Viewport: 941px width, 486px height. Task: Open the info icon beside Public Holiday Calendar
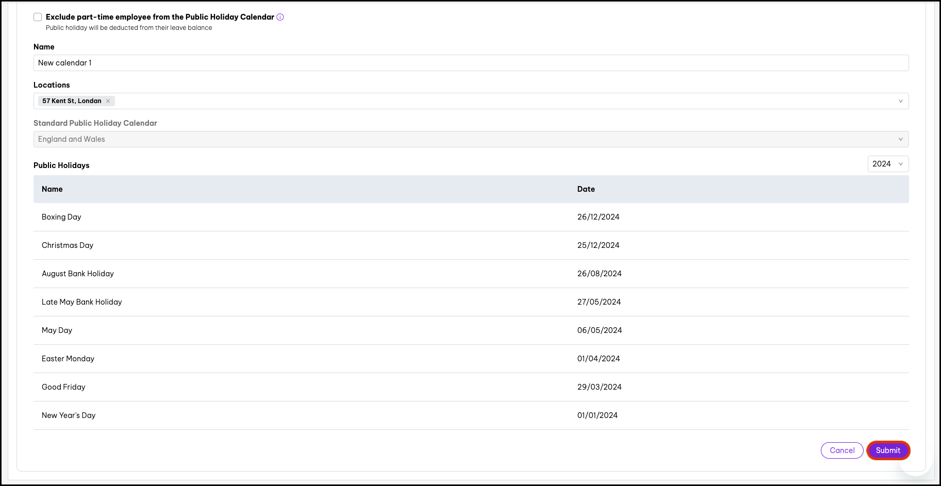(280, 17)
